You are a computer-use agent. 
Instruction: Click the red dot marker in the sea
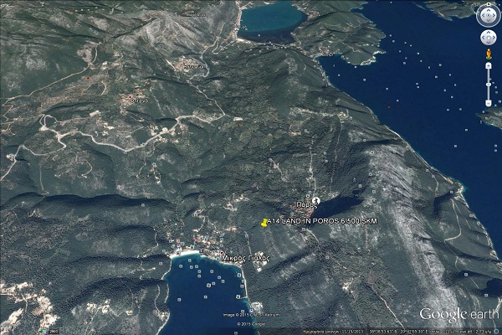click(x=389, y=106)
